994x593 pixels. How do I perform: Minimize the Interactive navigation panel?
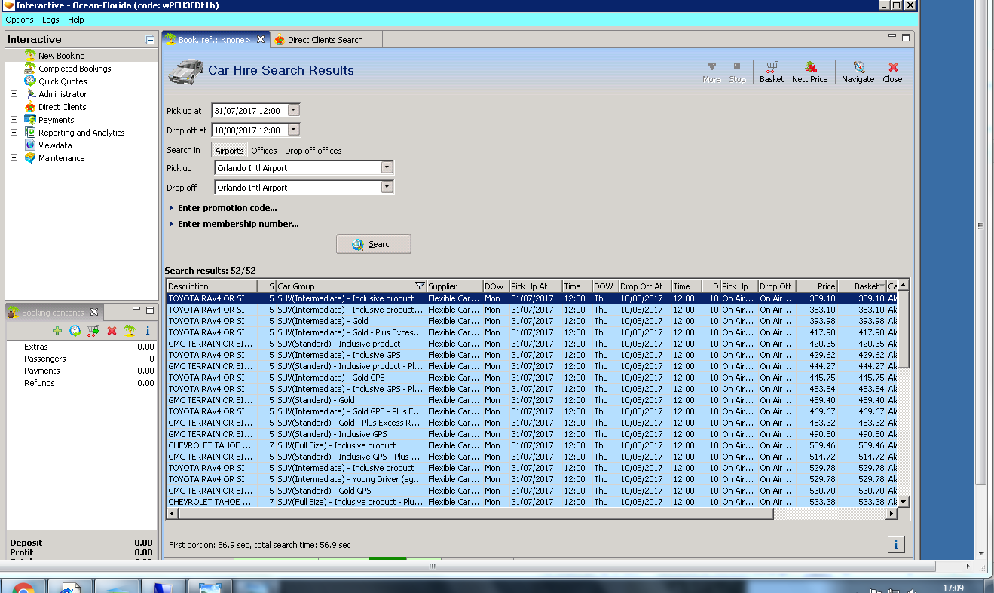pyautogui.click(x=150, y=40)
